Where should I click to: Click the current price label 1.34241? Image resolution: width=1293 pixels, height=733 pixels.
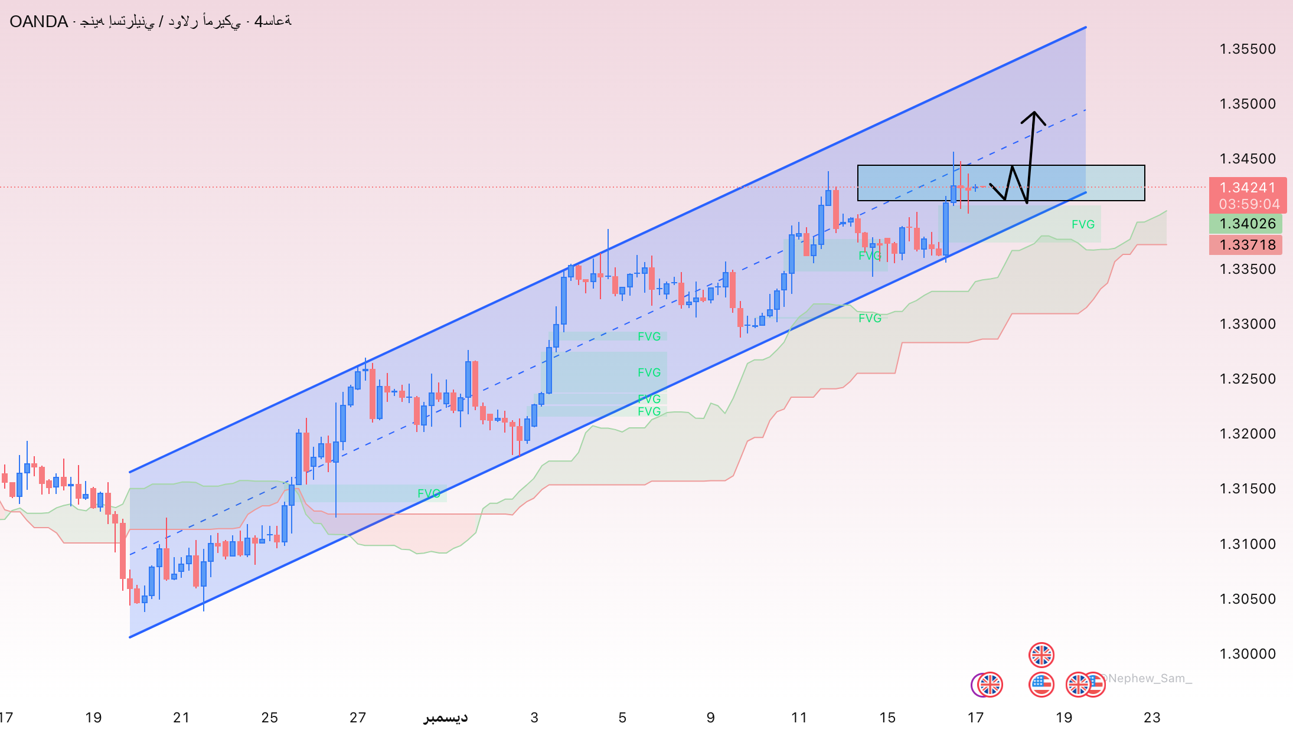[1247, 188]
